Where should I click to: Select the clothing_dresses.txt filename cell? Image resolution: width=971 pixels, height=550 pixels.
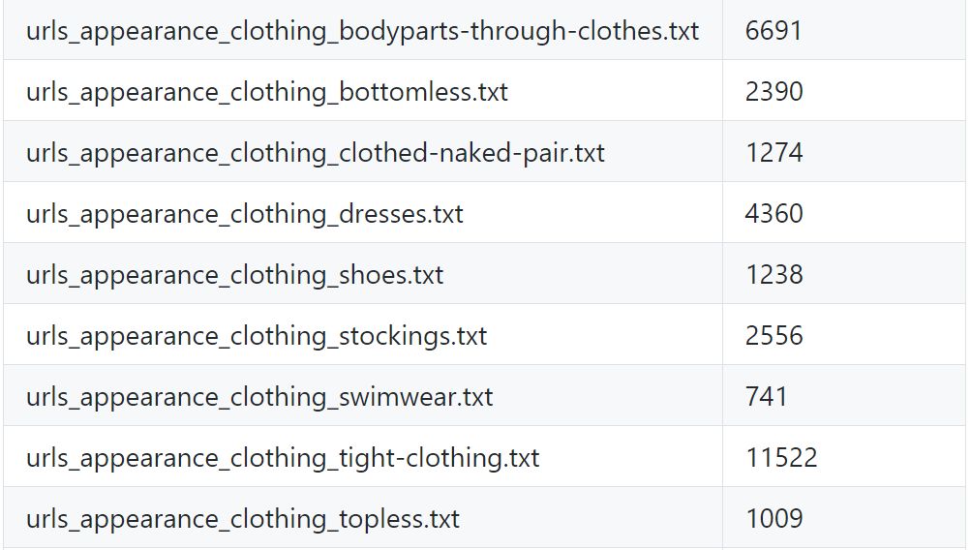245,213
